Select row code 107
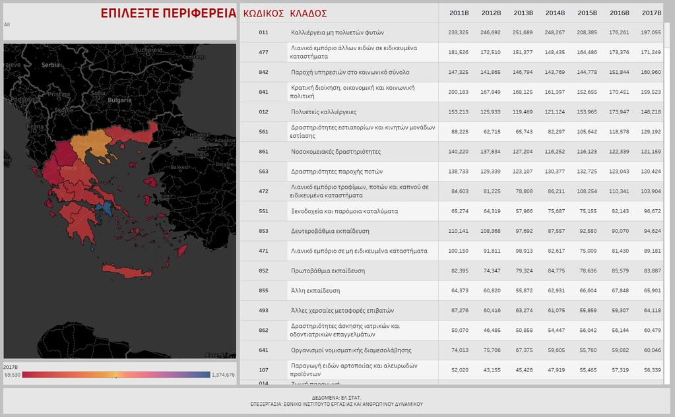This screenshot has width=675, height=417. 263,369
